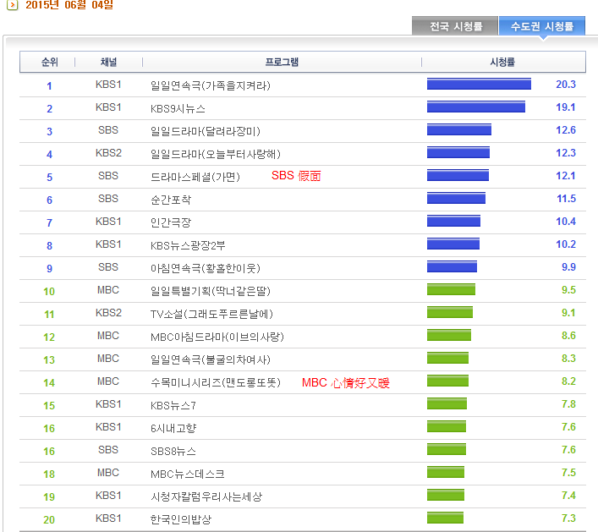The image size is (598, 532).
Task: Select the 인간극장 program
Action: tap(171, 222)
